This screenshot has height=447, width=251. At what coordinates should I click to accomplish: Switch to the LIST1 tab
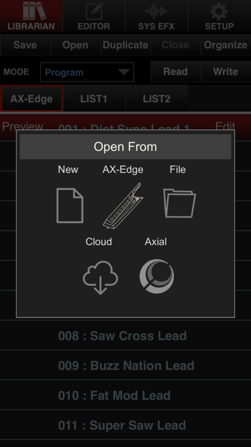point(94,99)
